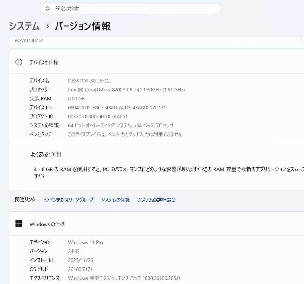The width and height of the screenshot is (304, 284).
Task: Click the info icon beside デバイスの仕様
Action: coord(19,62)
